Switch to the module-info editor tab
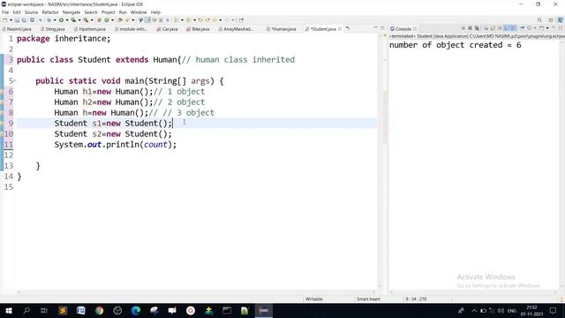565x318 pixels. [x=131, y=29]
